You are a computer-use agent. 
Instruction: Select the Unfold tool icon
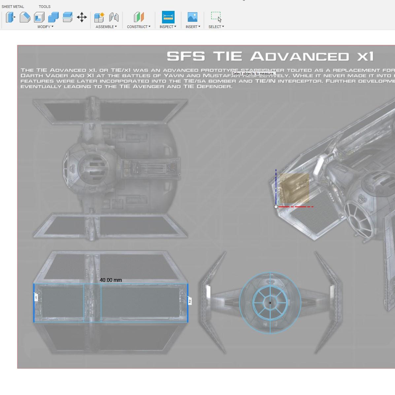[x=40, y=17]
